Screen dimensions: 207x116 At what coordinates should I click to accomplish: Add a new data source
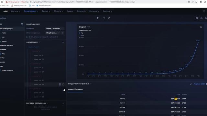[63, 33]
